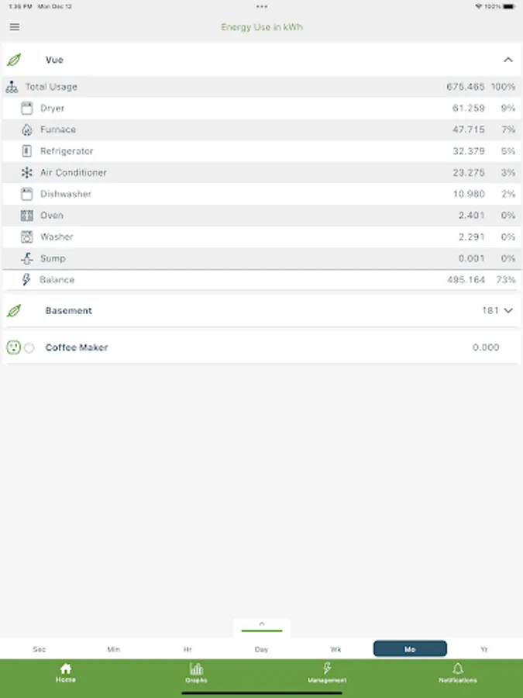Tap the Furnace flame icon

pyautogui.click(x=27, y=130)
